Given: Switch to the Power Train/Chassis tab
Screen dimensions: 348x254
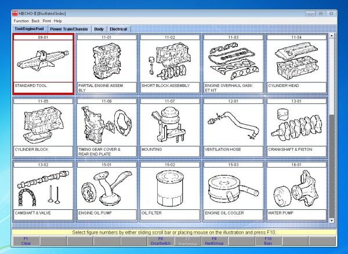Looking at the screenshot, I should pyautogui.click(x=69, y=29).
